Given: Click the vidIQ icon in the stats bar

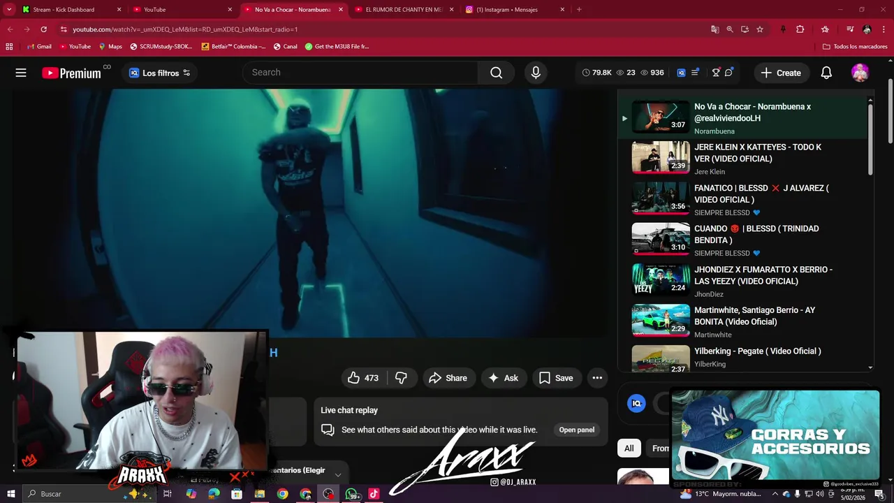Looking at the screenshot, I should 681,73.
